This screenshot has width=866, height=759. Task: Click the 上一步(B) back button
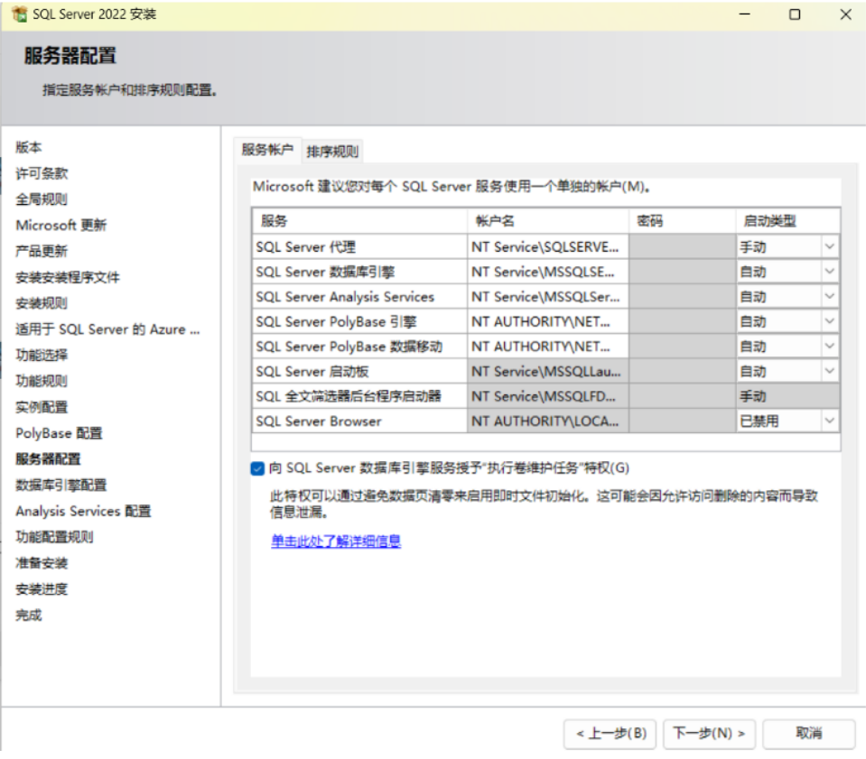coord(610,734)
